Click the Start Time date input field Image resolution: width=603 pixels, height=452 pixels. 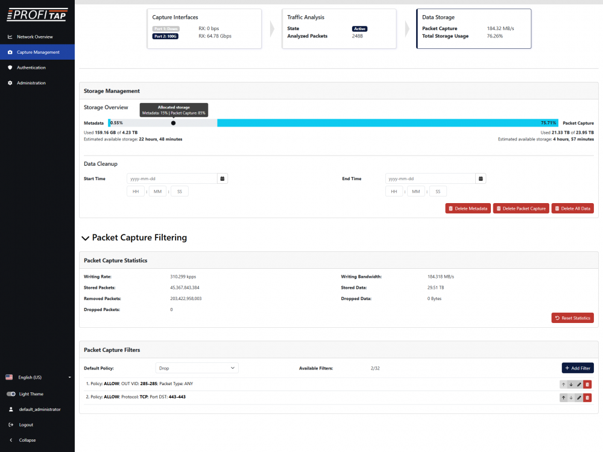click(x=172, y=178)
